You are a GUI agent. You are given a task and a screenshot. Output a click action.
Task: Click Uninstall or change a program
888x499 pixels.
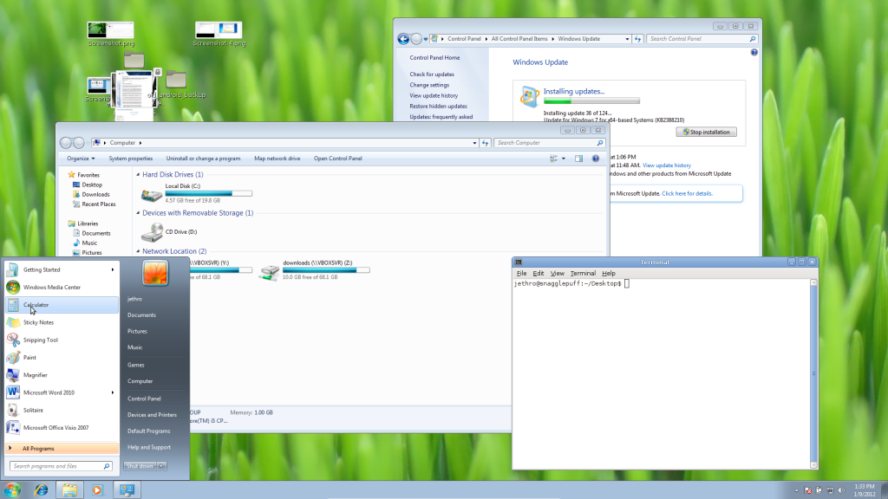[203, 159]
